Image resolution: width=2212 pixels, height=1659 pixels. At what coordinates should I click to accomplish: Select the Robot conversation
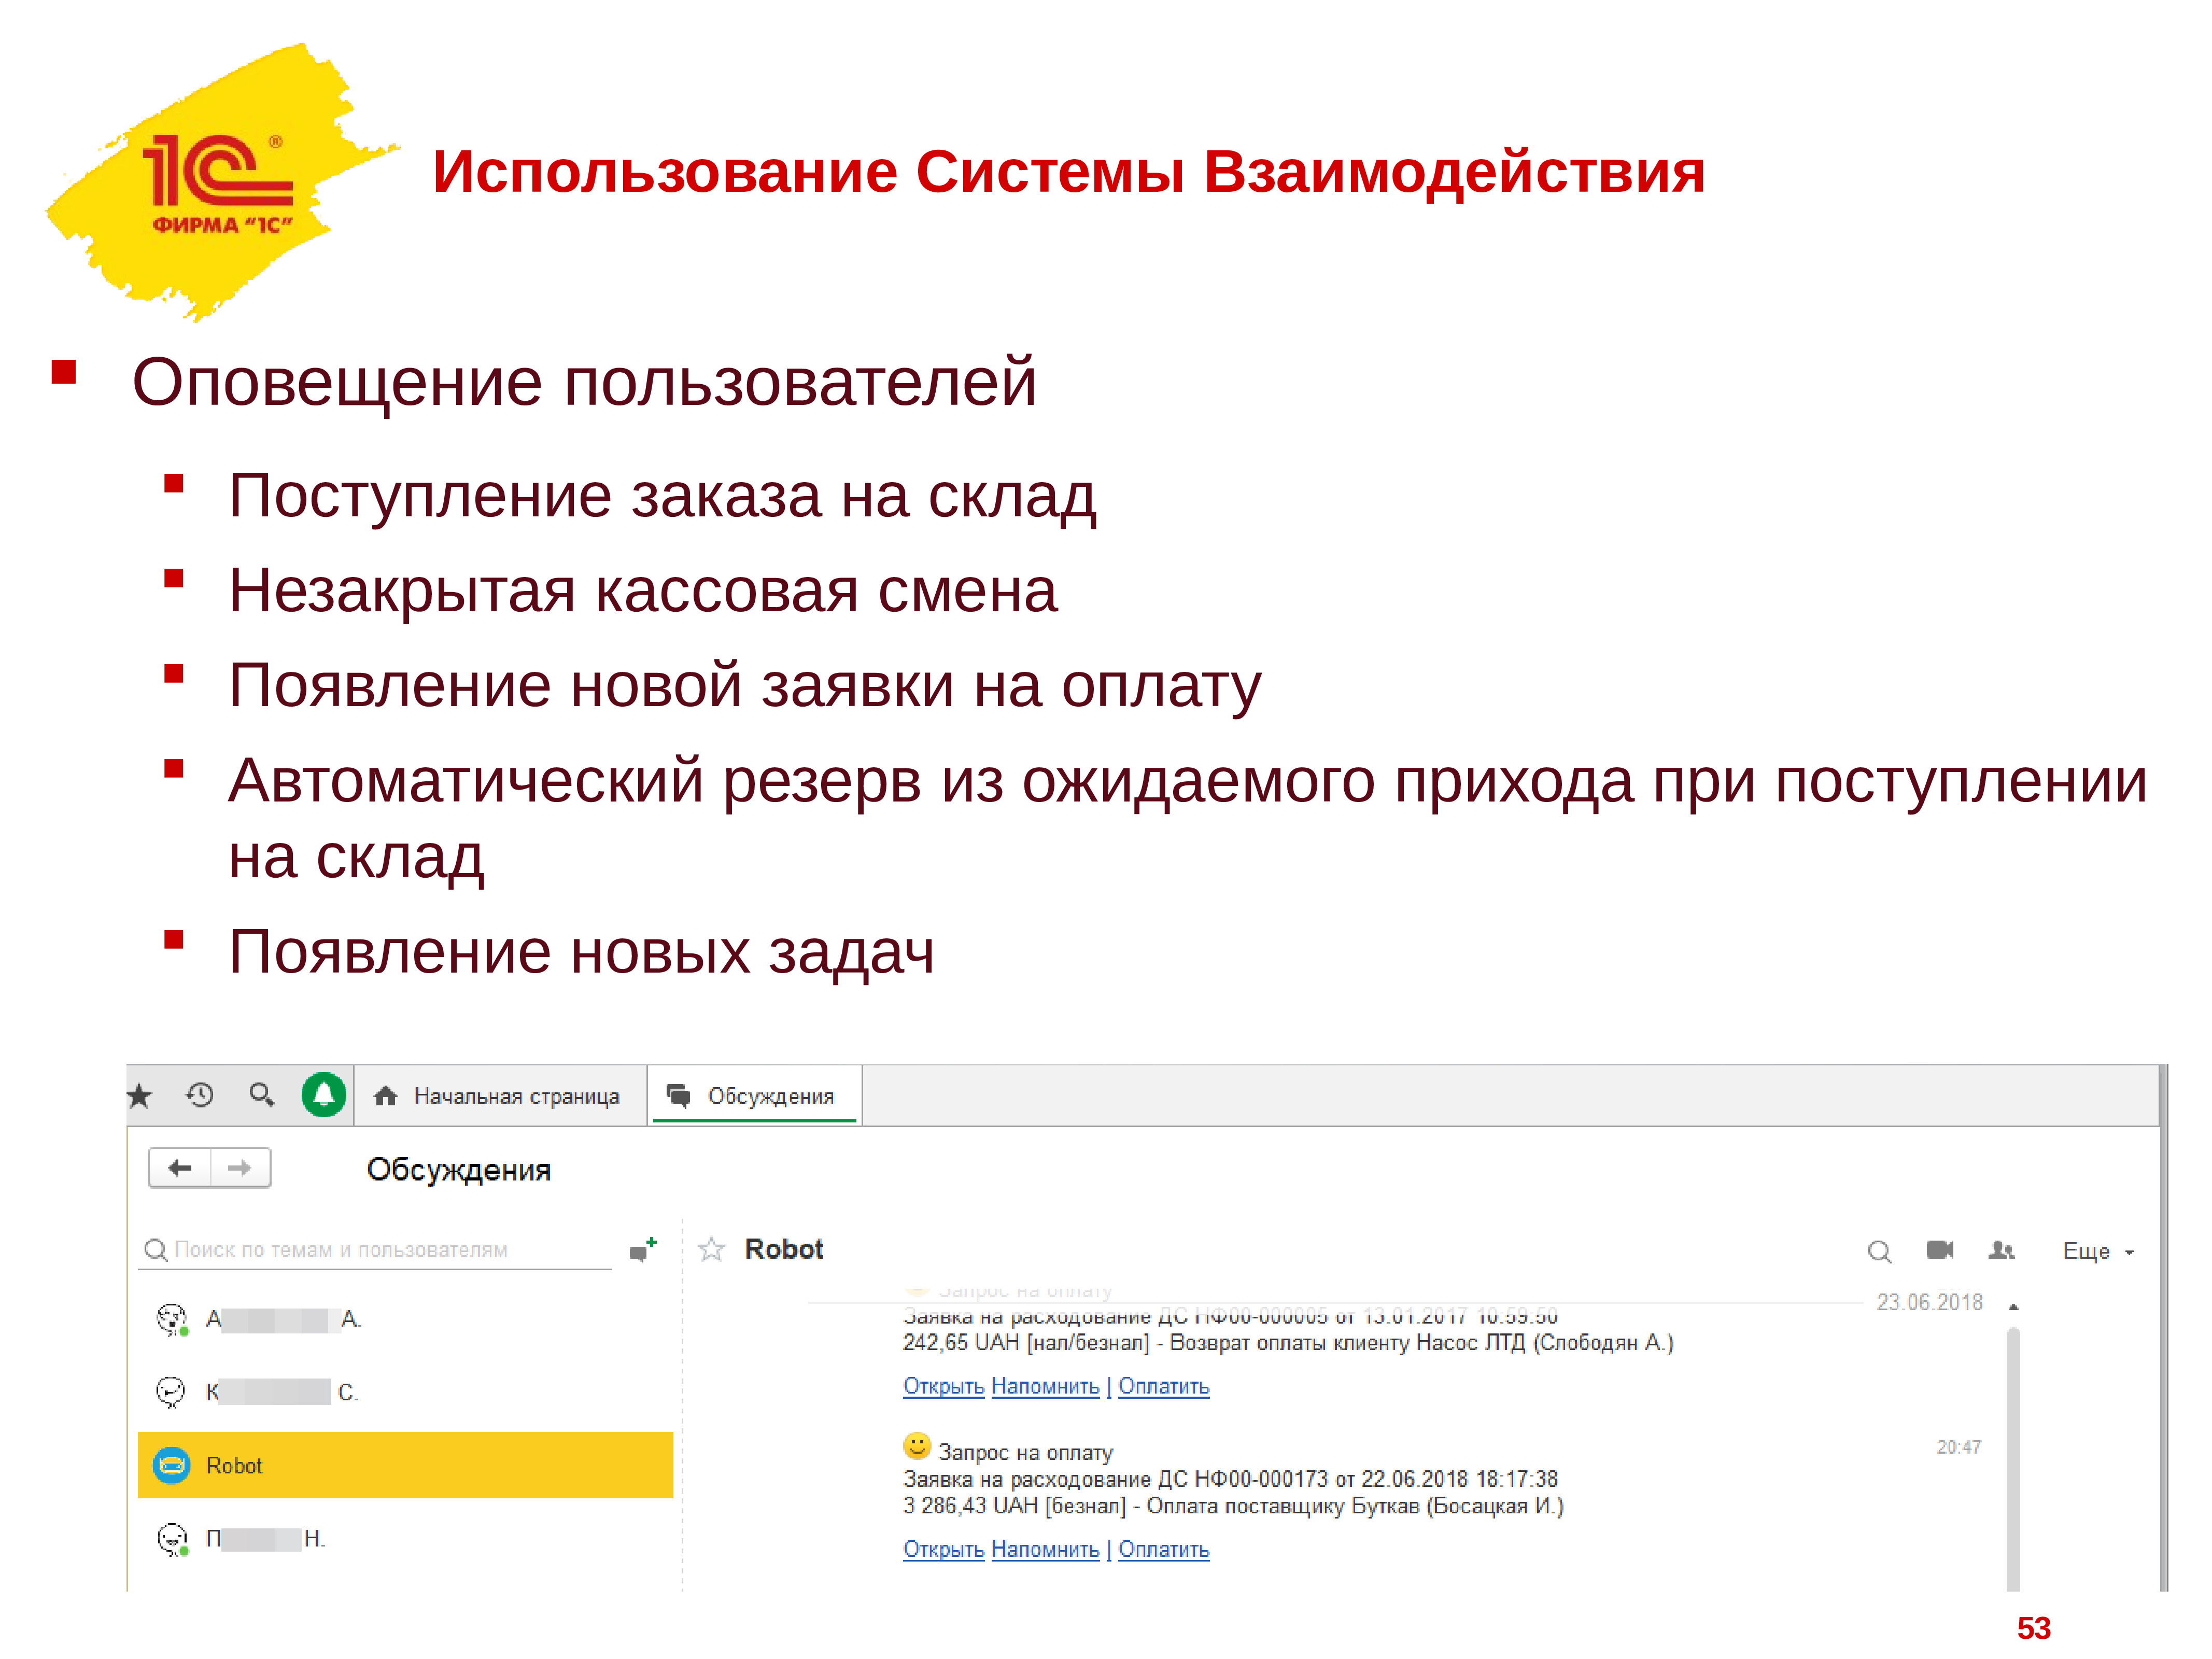coord(405,1465)
